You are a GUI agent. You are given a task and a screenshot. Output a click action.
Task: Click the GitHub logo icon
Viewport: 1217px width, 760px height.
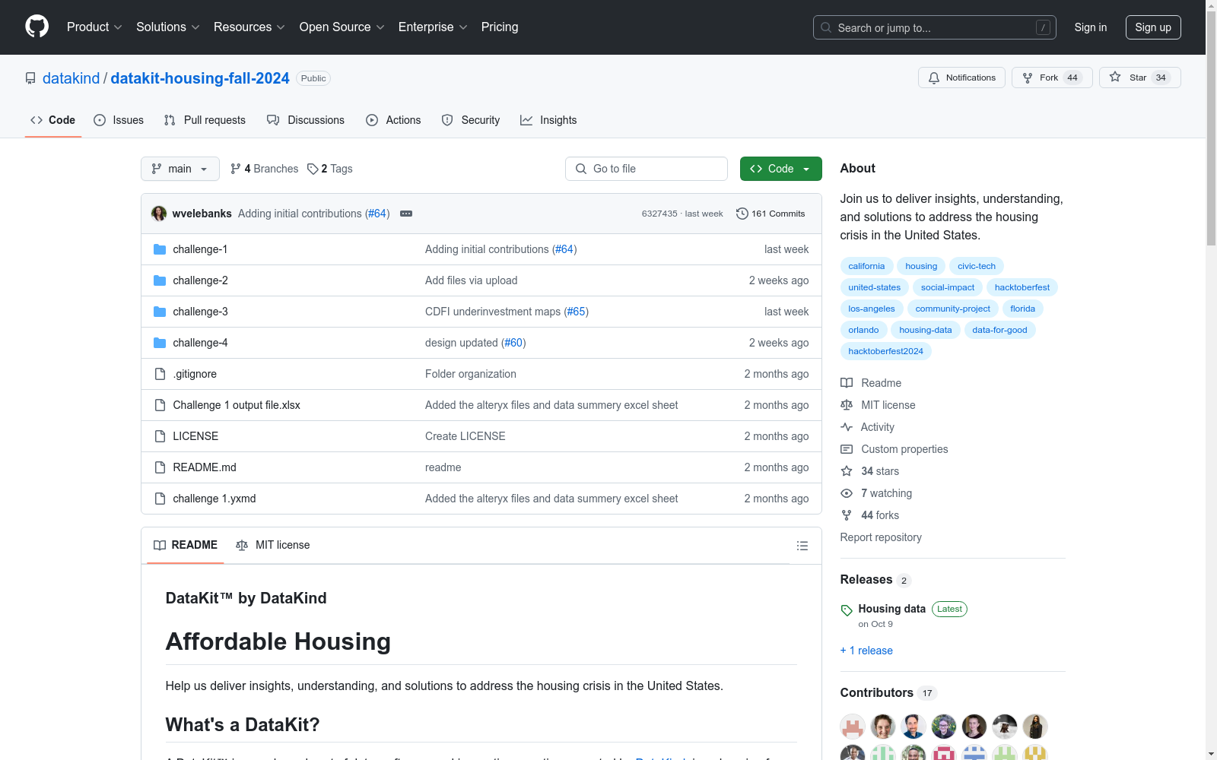click(37, 27)
